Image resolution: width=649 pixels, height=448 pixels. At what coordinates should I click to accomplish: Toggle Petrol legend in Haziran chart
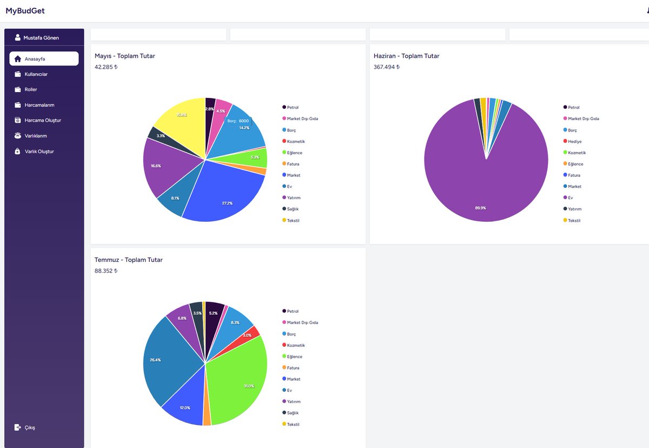(x=572, y=108)
